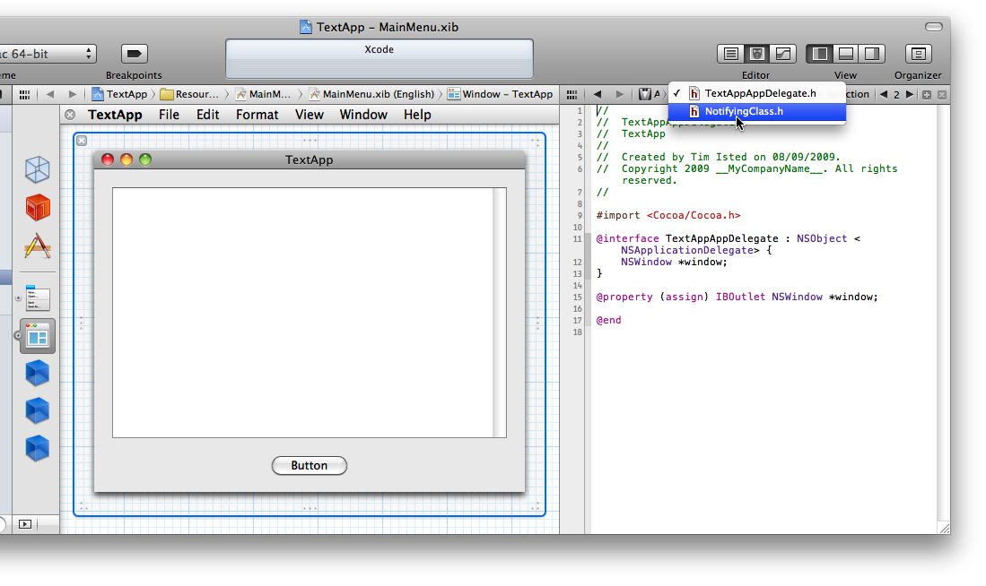
Task: Toggle the Utilities pane view button
Action: pyautogui.click(x=872, y=54)
